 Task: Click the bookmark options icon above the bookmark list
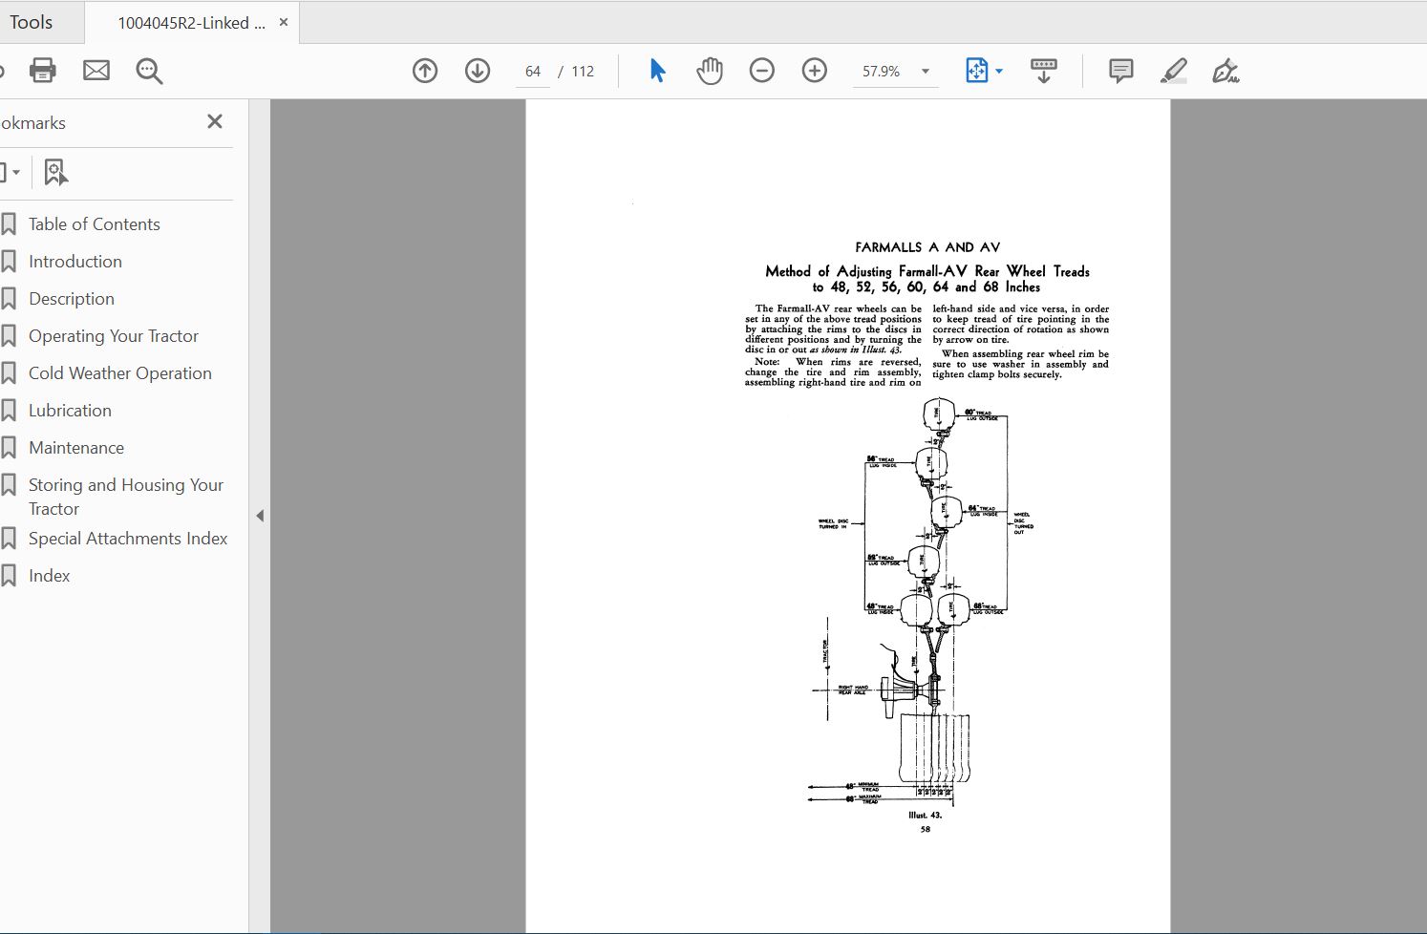[55, 171]
